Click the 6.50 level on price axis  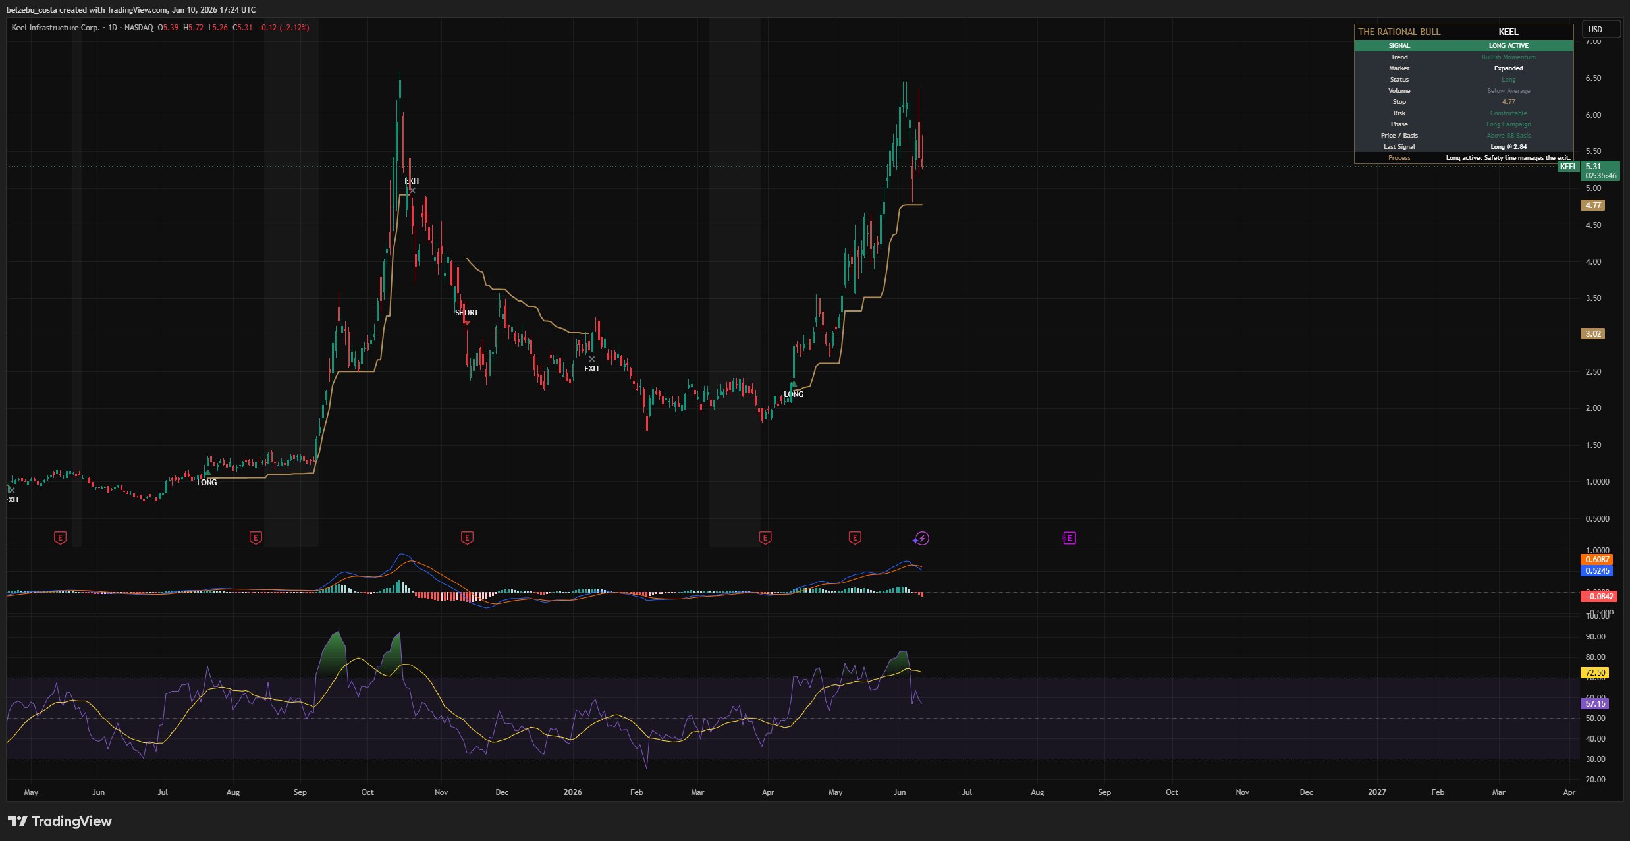click(x=1593, y=78)
